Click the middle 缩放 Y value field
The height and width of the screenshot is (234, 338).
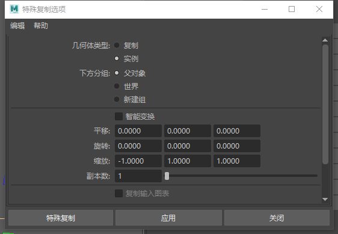pos(188,161)
